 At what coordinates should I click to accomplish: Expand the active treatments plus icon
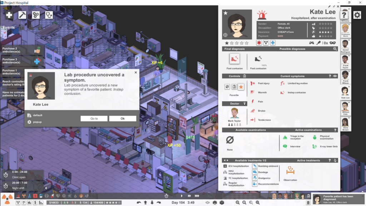point(335,161)
